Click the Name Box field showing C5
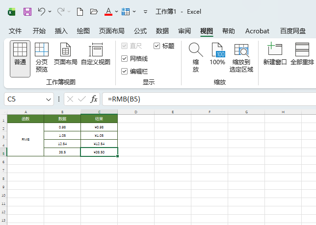 [x=25, y=99]
